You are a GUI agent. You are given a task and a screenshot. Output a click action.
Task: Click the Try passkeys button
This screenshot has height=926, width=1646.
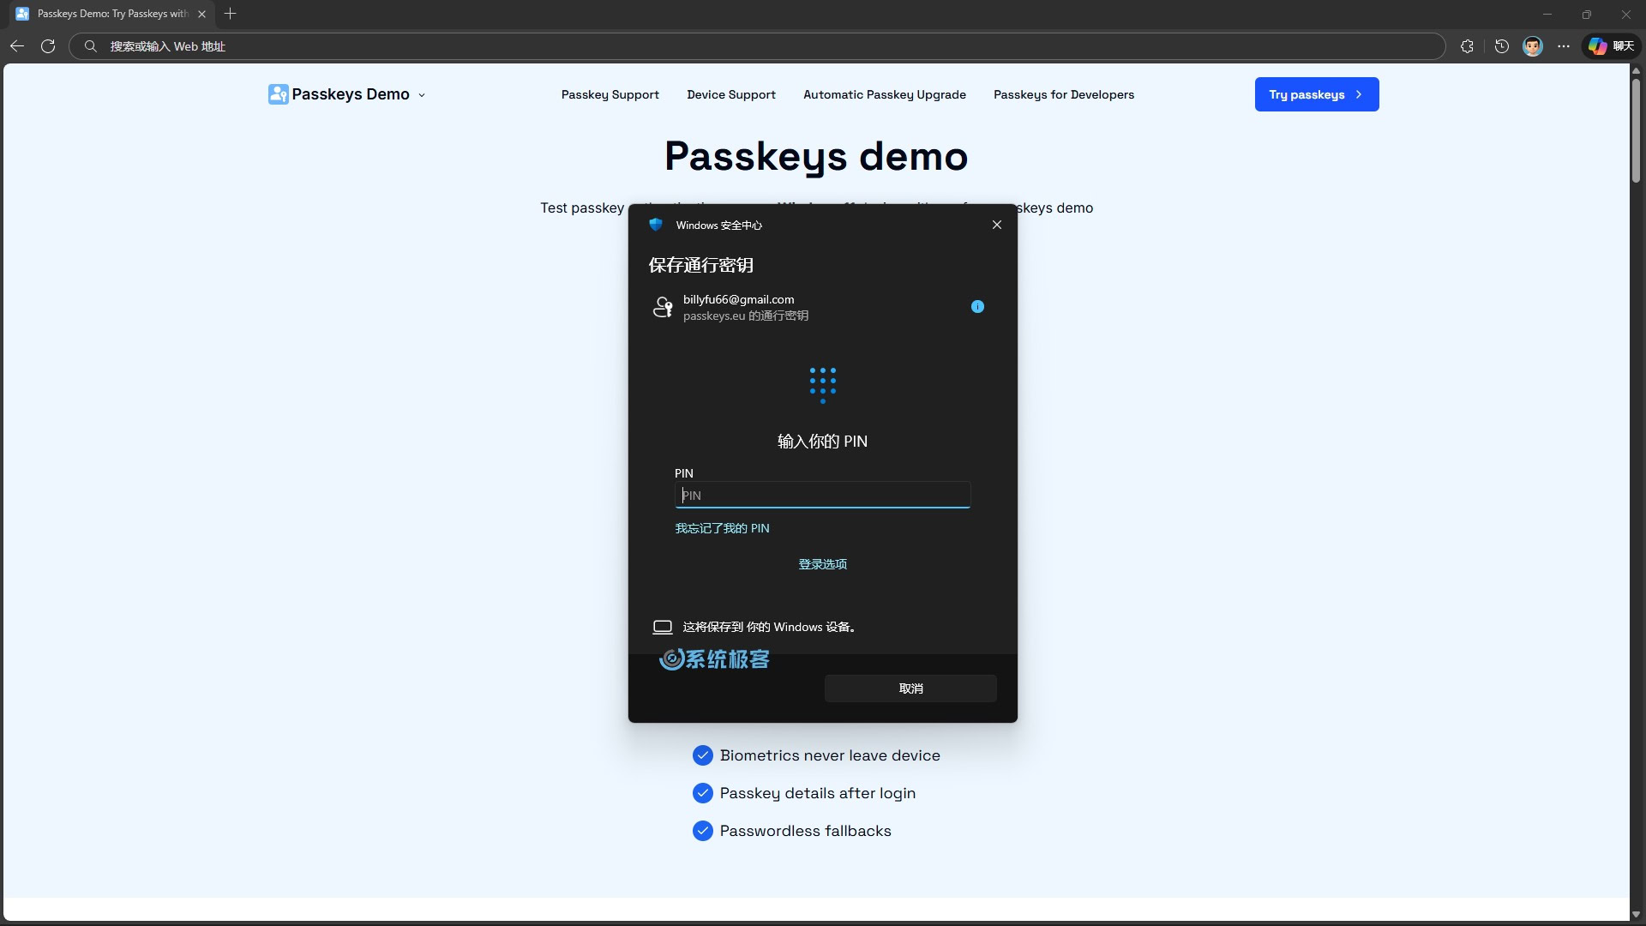(1316, 94)
